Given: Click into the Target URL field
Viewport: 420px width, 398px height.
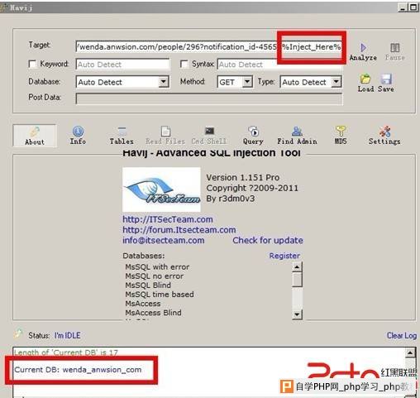Looking at the screenshot, I should (x=209, y=47).
